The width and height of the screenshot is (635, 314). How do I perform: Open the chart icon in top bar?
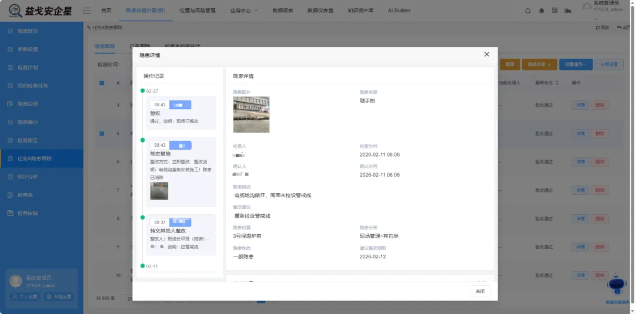pos(568,11)
